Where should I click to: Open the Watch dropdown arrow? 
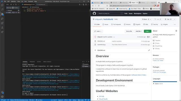pyautogui.click(x=151, y=19)
